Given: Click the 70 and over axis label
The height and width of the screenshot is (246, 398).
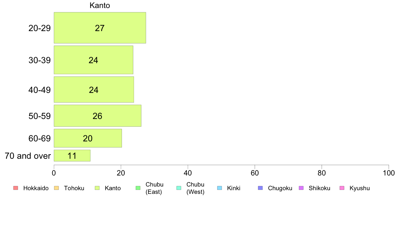Looking at the screenshot, I should 28,156.
